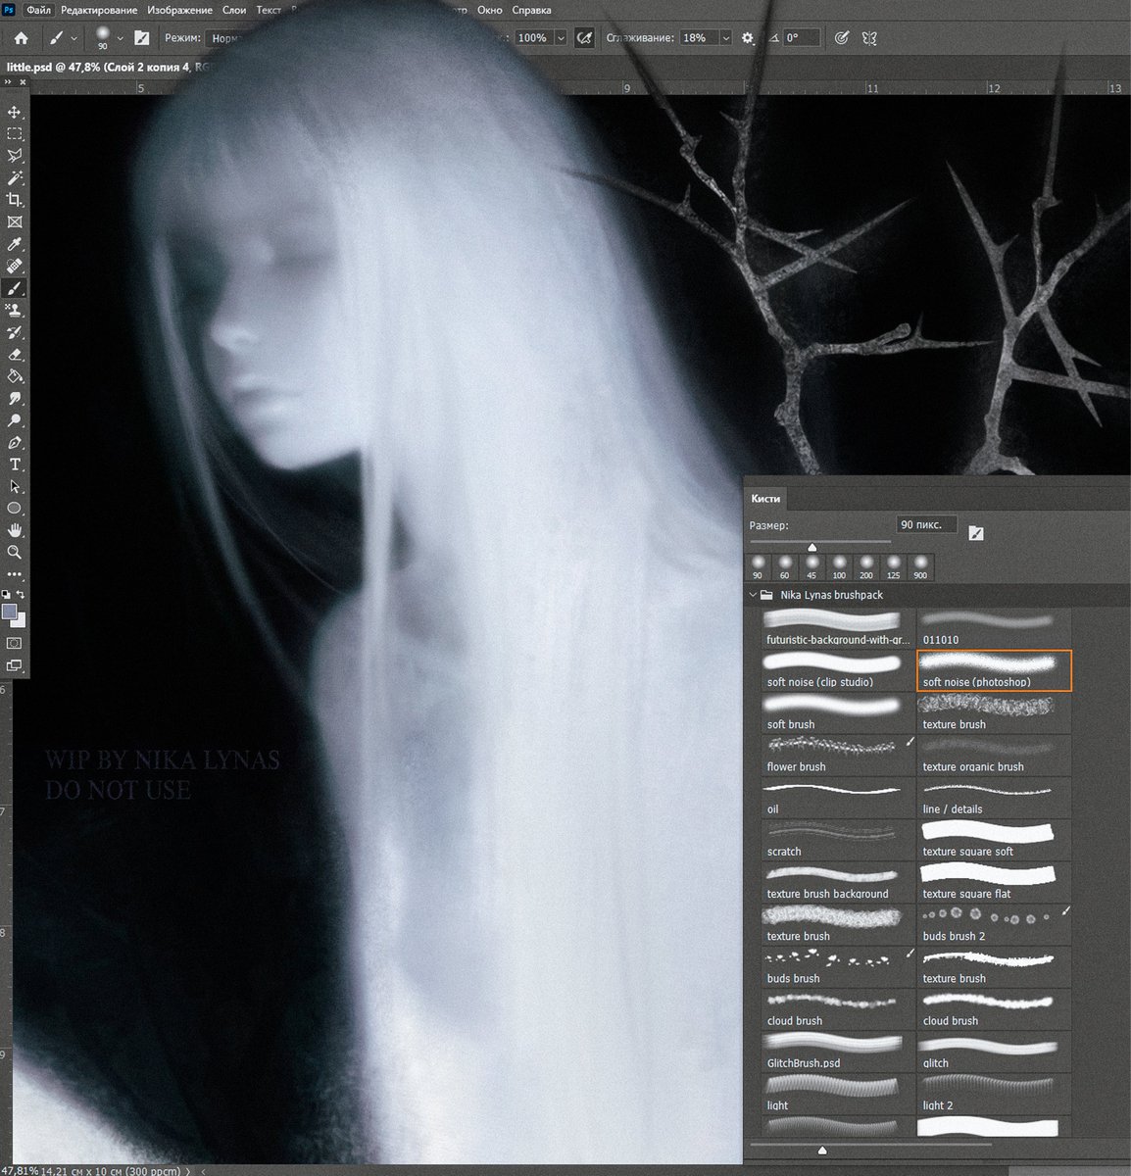Select the Path Selection arrow tool

point(15,487)
